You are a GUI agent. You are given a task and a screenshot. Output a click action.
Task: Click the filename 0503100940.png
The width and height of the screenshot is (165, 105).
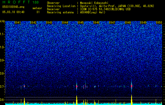coord(13,7)
